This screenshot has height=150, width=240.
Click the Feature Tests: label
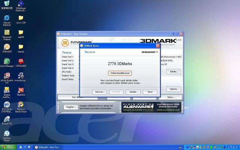68,75
